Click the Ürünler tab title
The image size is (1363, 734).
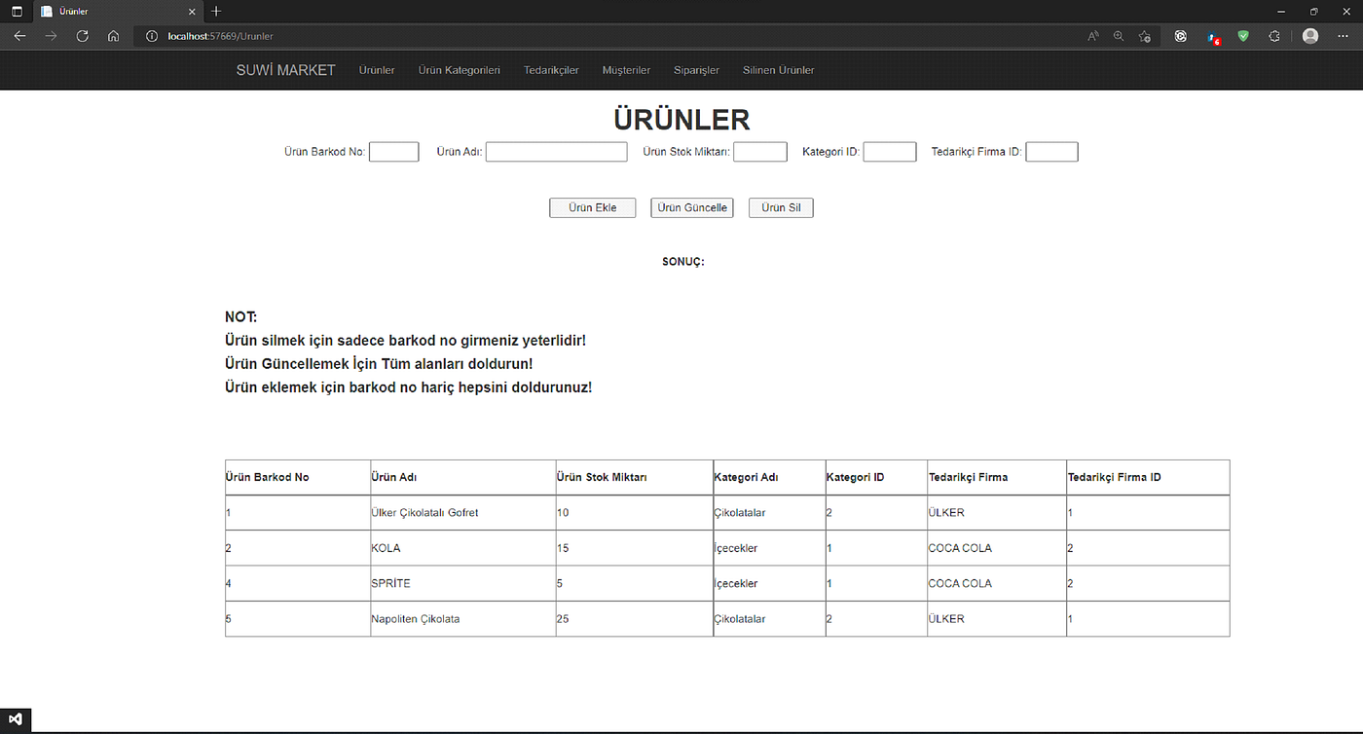(x=74, y=12)
